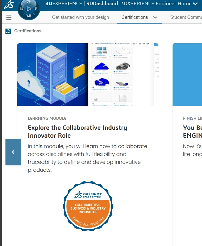Image resolution: width=202 pixels, height=246 pixels.
Task: Click the blue image on the next card
Action: pyautogui.click(x=187, y=75)
